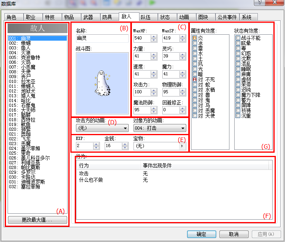
Task: Toggle 沉重 state efficiency box
Action: [x=238, y=116]
